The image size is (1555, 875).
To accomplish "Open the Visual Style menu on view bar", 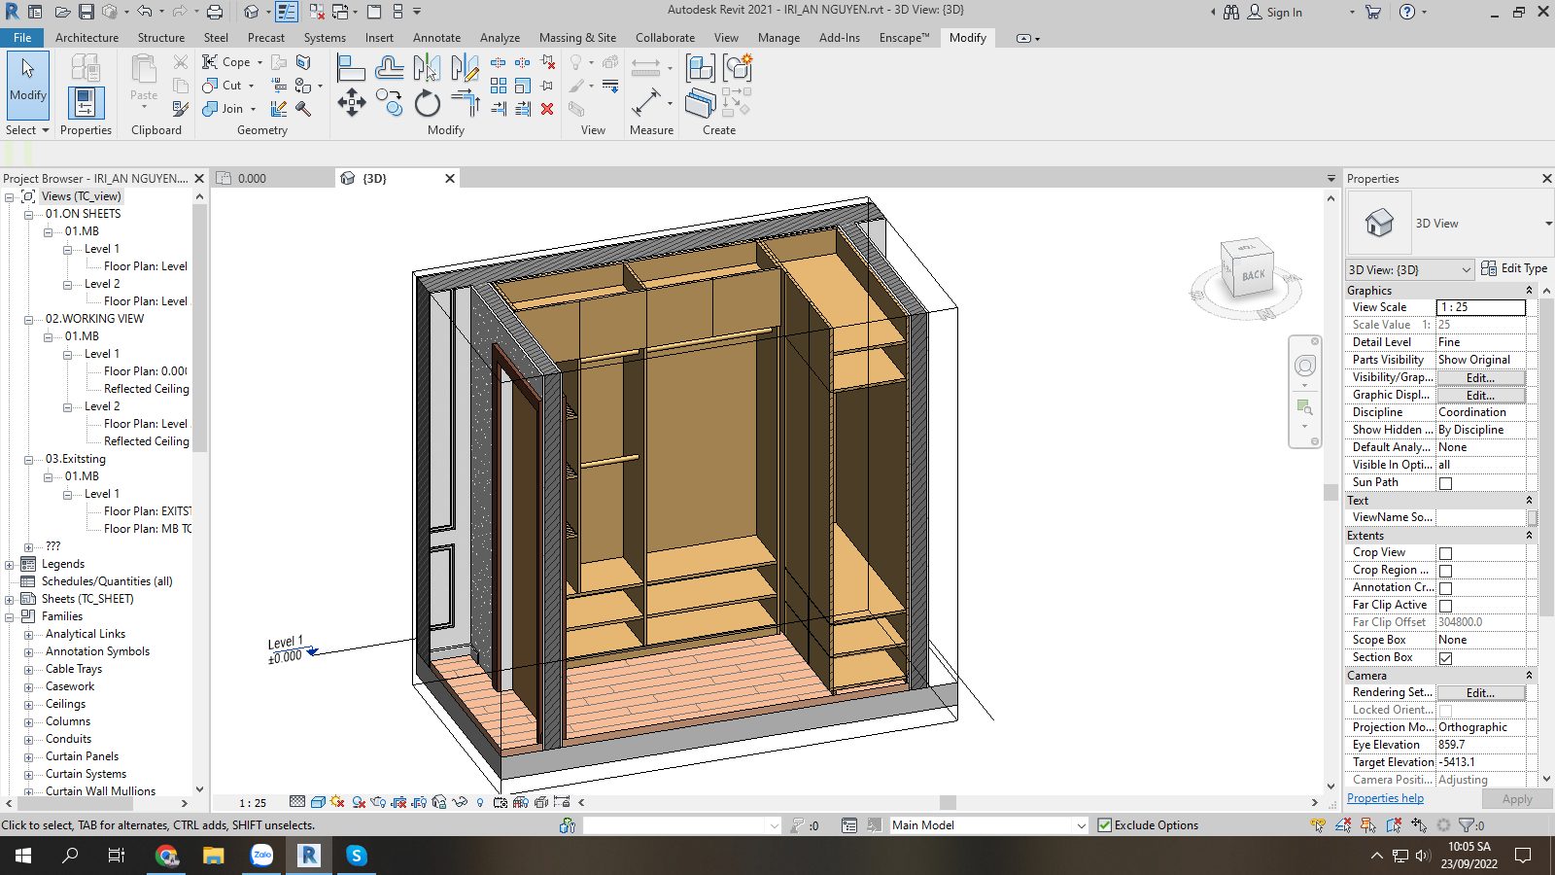I will (x=317, y=803).
